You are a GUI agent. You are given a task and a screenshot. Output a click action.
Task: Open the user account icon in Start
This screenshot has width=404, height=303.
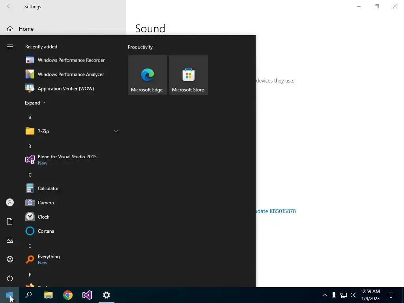point(10,202)
